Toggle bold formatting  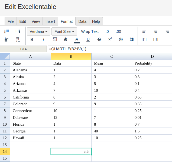[32, 39]
